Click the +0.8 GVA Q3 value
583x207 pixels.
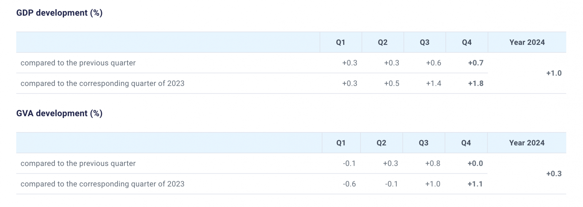click(432, 163)
